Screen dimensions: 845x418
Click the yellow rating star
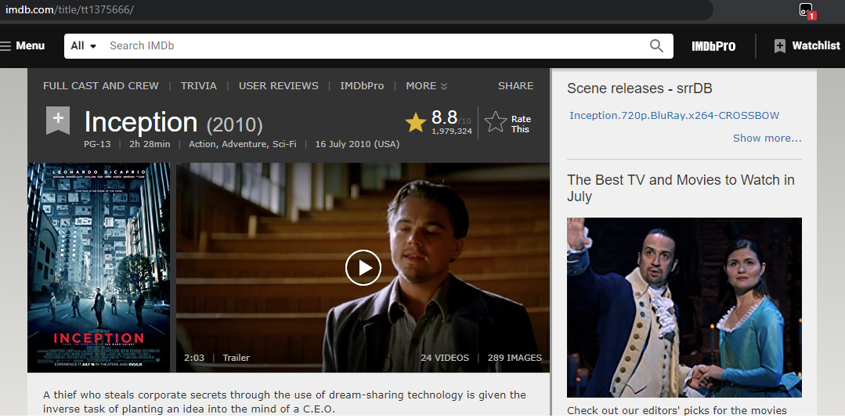[x=416, y=123]
